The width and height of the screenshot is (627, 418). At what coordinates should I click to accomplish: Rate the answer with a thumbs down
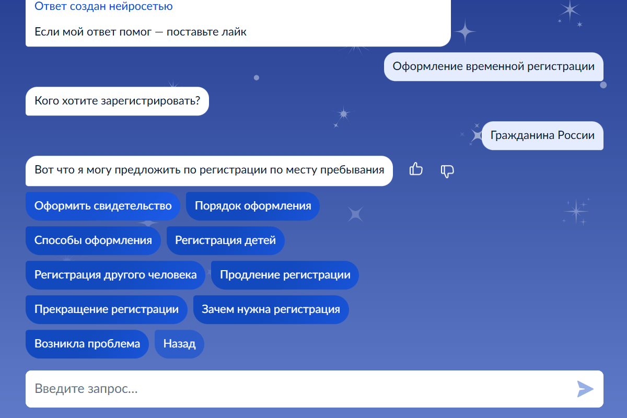pyautogui.click(x=447, y=171)
